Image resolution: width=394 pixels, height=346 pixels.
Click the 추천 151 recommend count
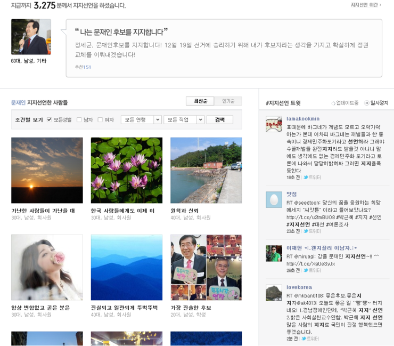point(83,67)
